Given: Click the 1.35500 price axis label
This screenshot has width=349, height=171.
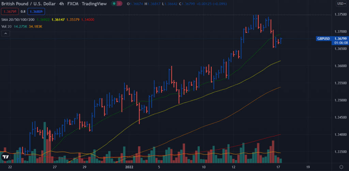Looking at the screenshot, I should click(340, 83).
